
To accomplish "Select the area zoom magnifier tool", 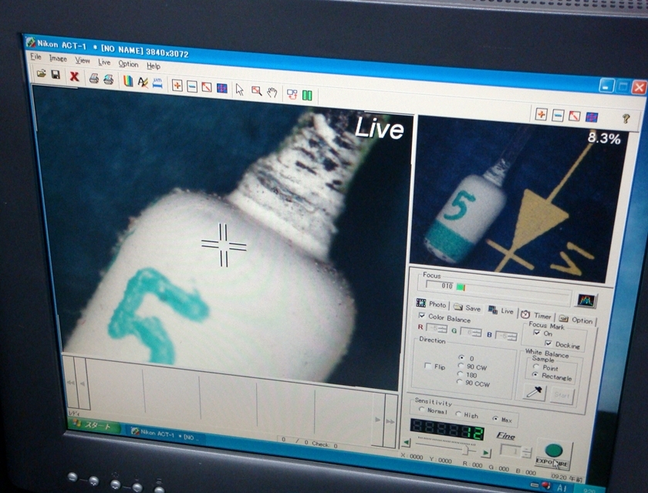I will coord(256,90).
